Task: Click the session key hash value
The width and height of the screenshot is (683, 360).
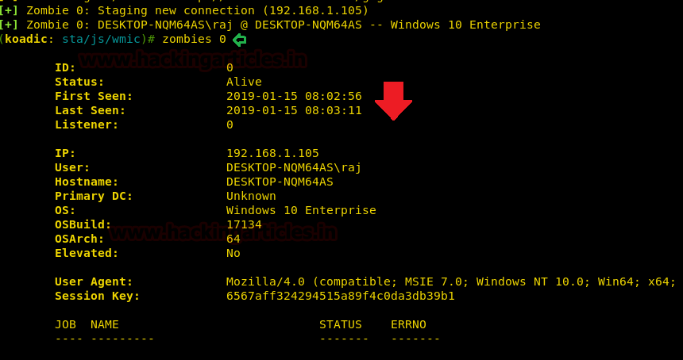Action: 340,296
